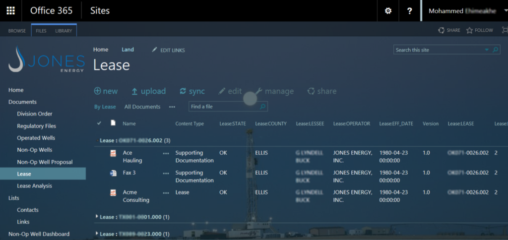508x240 pixels.
Task: Sort by the Lease:COUNTY column header
Action: [271, 123]
